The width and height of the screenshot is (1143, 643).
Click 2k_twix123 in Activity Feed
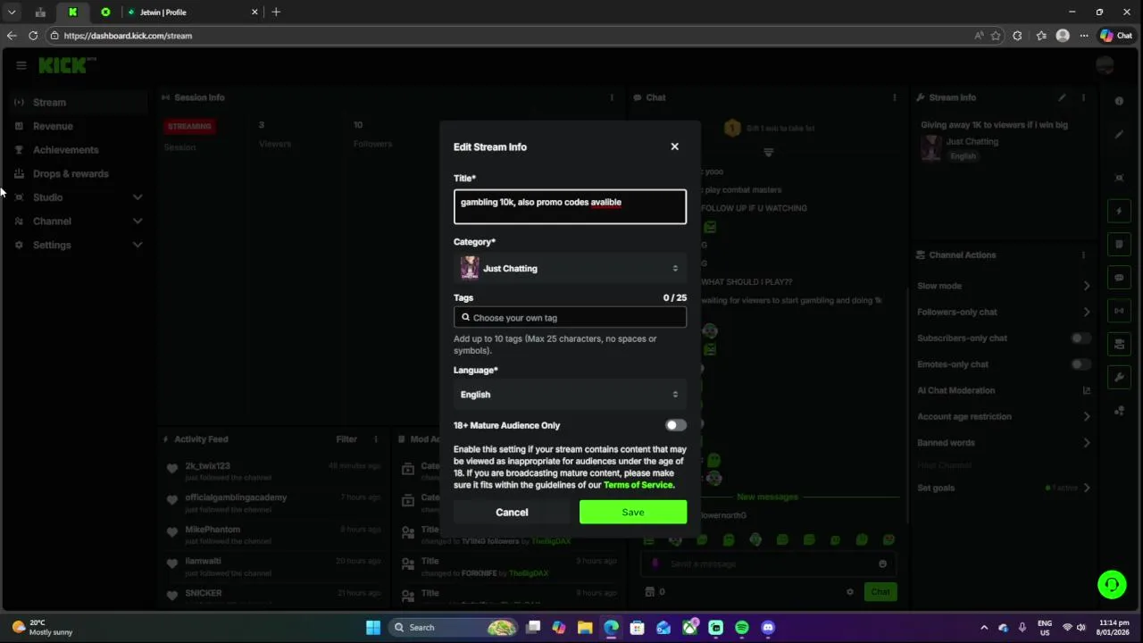pos(207,466)
